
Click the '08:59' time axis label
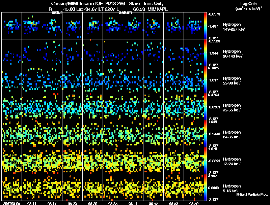(x=194, y=204)
